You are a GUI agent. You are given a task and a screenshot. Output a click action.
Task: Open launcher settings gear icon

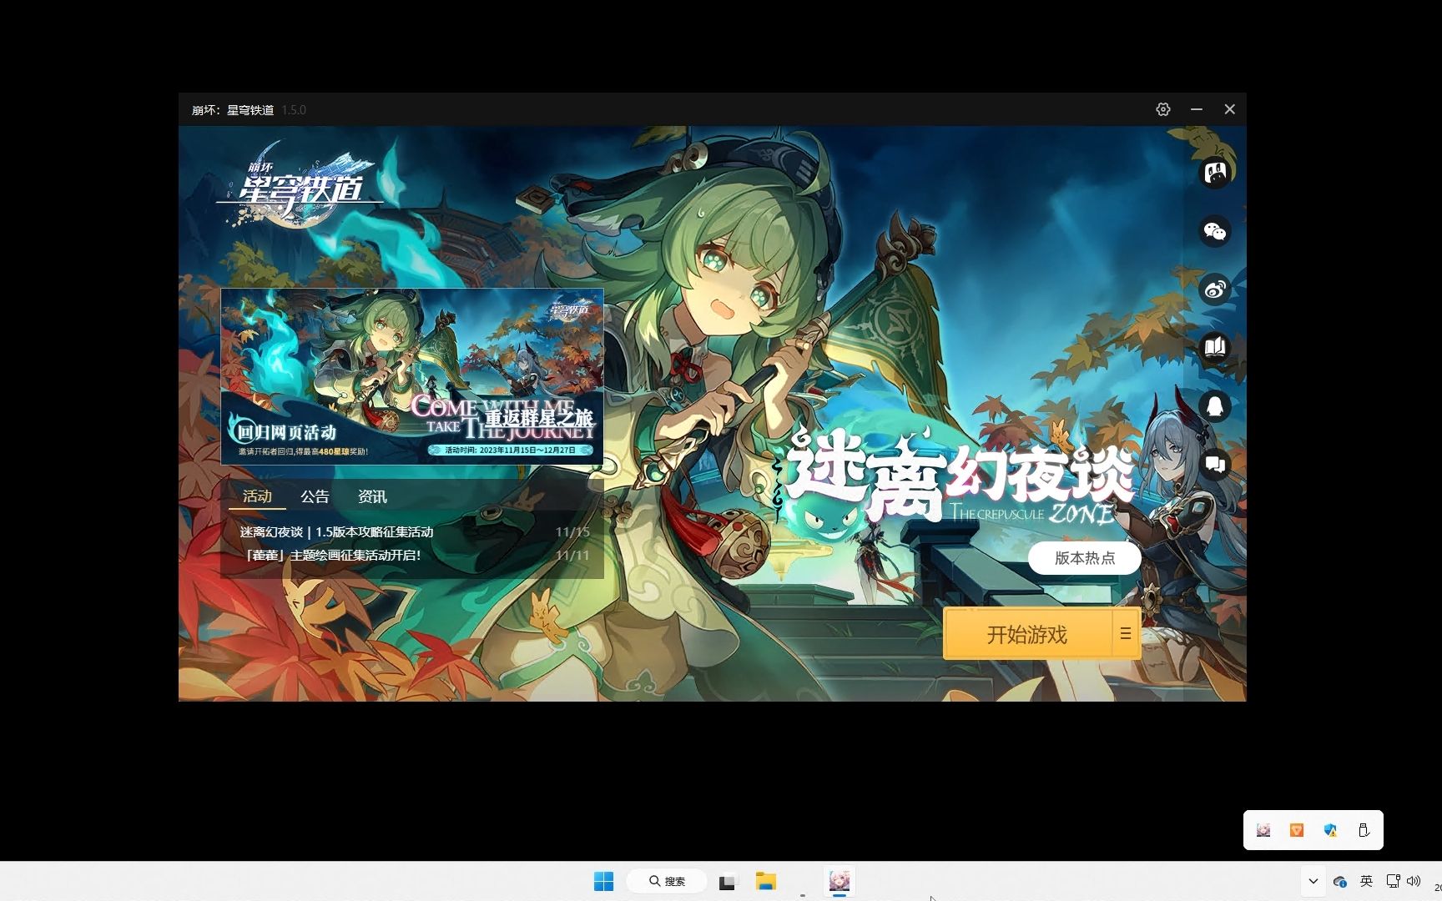coord(1163,109)
